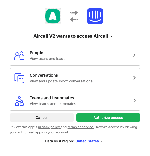Viewport: 150px width, 156px height.
Task: Click the Conversations chat bubbles icon
Action: coord(19,78)
